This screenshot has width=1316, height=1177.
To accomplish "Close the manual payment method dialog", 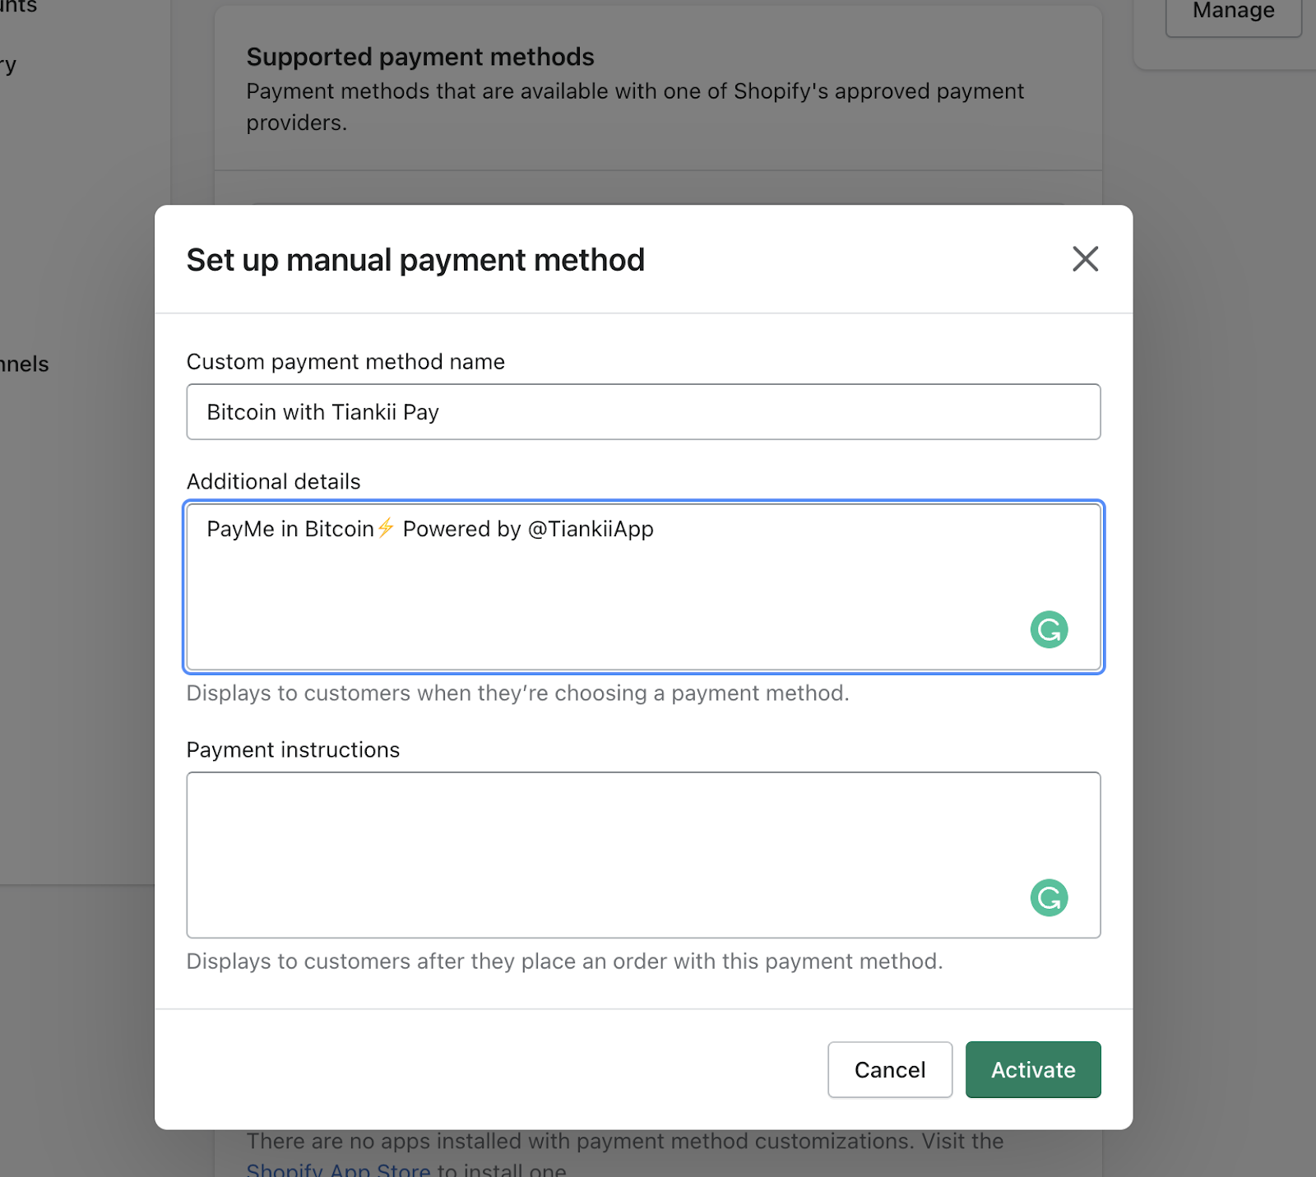I will coord(1085,259).
